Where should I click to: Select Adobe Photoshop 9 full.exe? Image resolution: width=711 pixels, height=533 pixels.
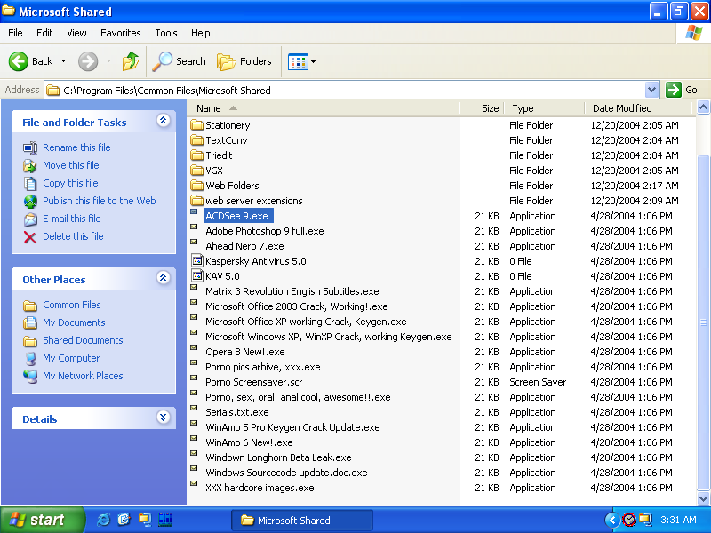[265, 231]
